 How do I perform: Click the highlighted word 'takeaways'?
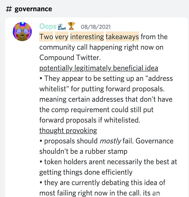coord(122,37)
